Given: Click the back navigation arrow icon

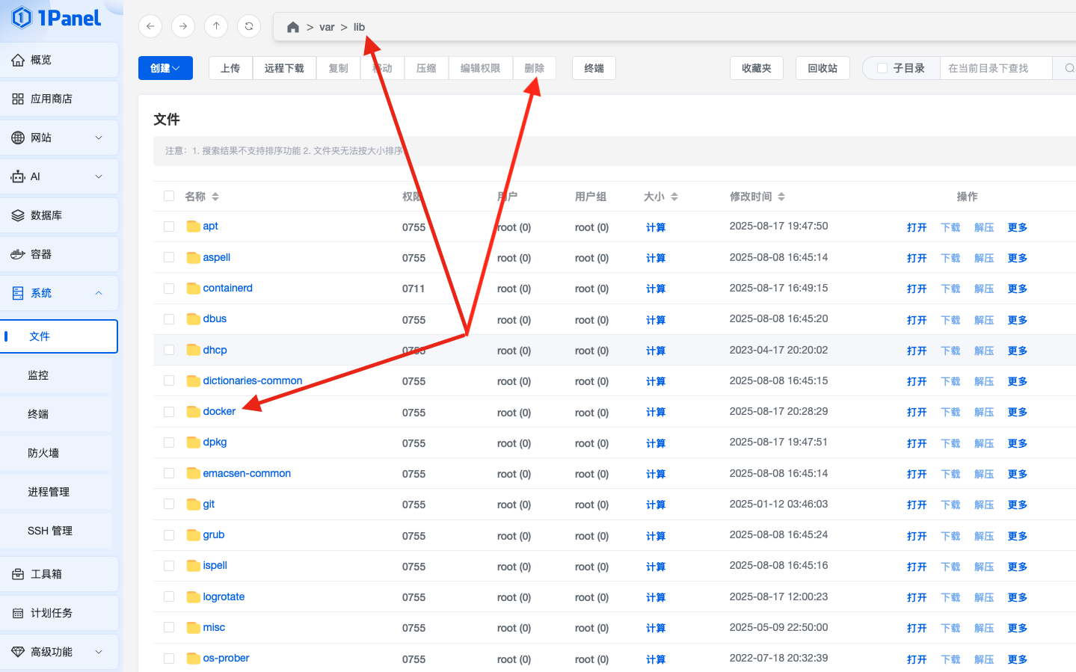Looking at the screenshot, I should point(150,26).
